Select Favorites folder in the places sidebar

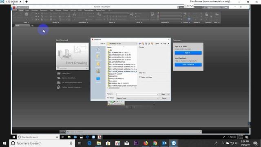click(x=98, y=65)
